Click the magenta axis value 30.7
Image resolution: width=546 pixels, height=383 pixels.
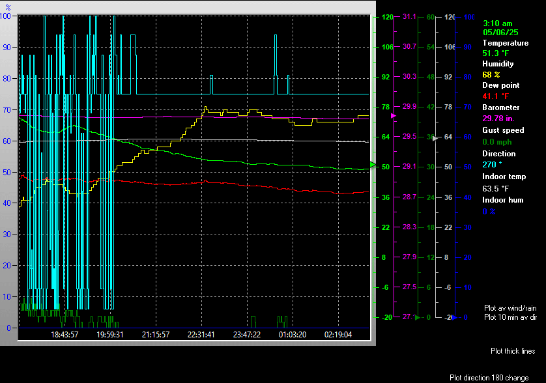pos(409,47)
